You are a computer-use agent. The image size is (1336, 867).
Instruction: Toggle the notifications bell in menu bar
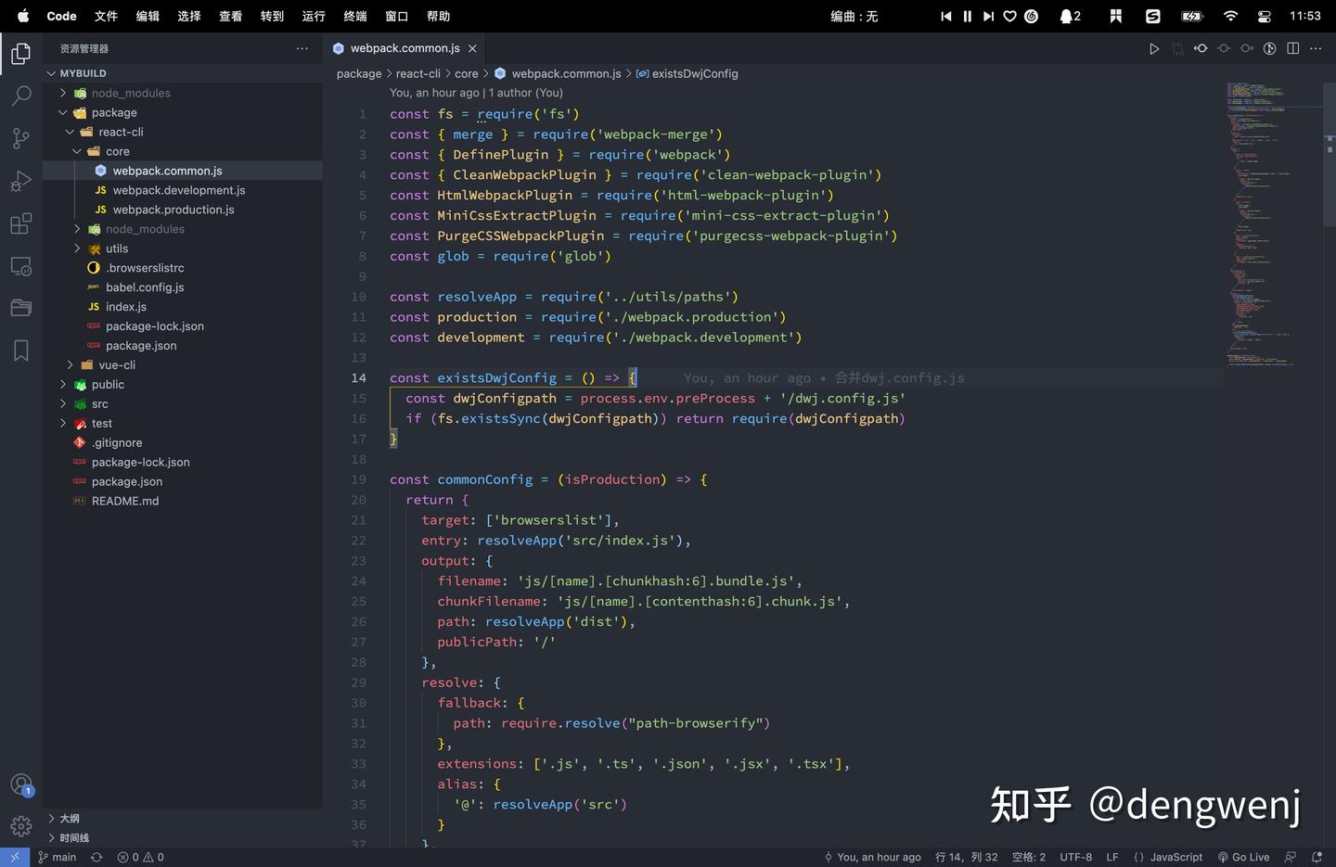point(1067,16)
